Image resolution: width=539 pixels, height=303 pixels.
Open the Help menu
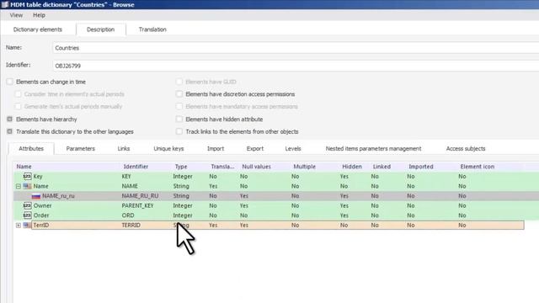[x=39, y=15]
